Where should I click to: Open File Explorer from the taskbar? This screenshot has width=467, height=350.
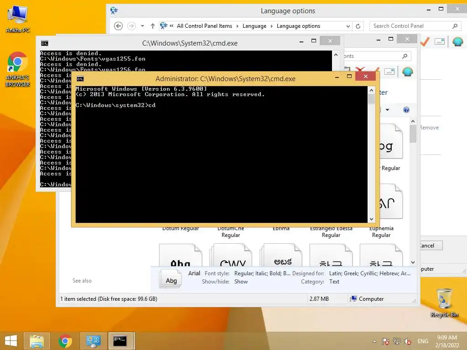[x=37, y=341]
